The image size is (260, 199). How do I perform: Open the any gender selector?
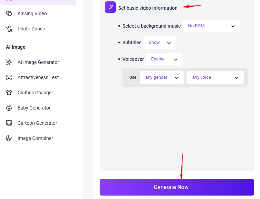point(161,77)
